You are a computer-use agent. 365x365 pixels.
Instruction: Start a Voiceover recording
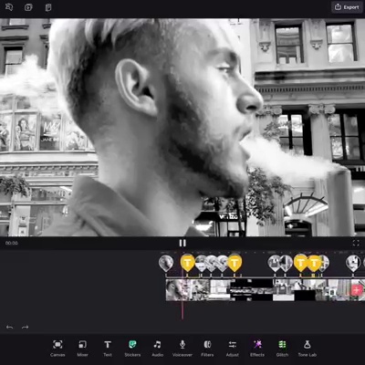[182, 349]
